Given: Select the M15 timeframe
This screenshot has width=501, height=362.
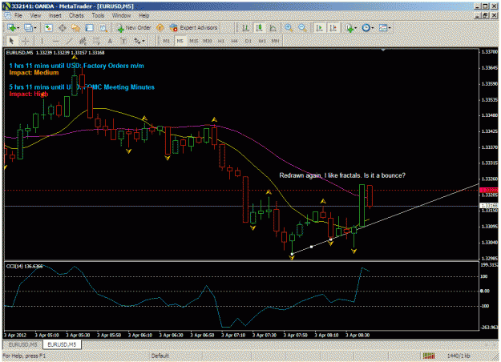Looking at the screenshot, I should [194, 41].
